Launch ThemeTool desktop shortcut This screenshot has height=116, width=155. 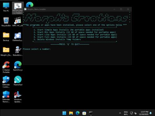(18, 81)
